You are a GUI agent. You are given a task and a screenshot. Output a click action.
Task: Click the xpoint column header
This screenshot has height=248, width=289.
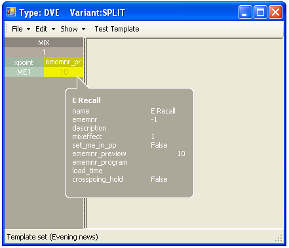[x=24, y=62]
